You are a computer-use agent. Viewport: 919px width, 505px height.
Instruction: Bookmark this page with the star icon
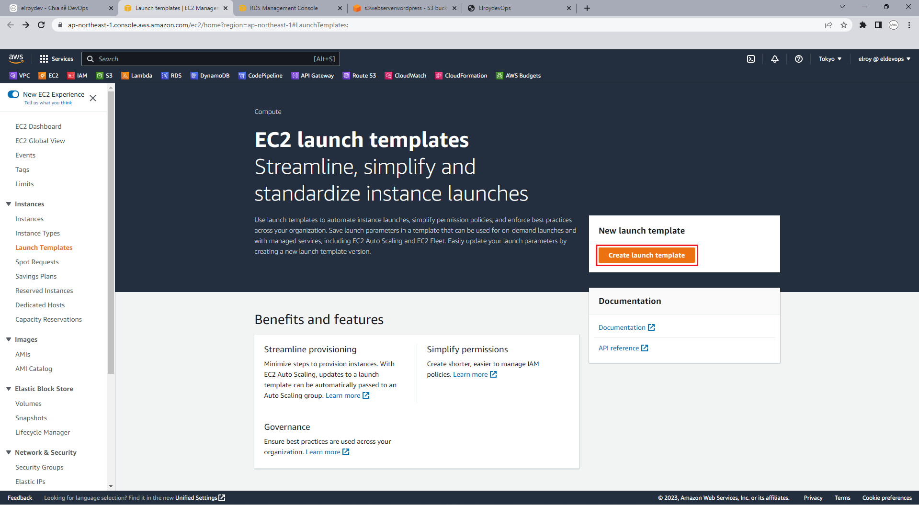(844, 25)
